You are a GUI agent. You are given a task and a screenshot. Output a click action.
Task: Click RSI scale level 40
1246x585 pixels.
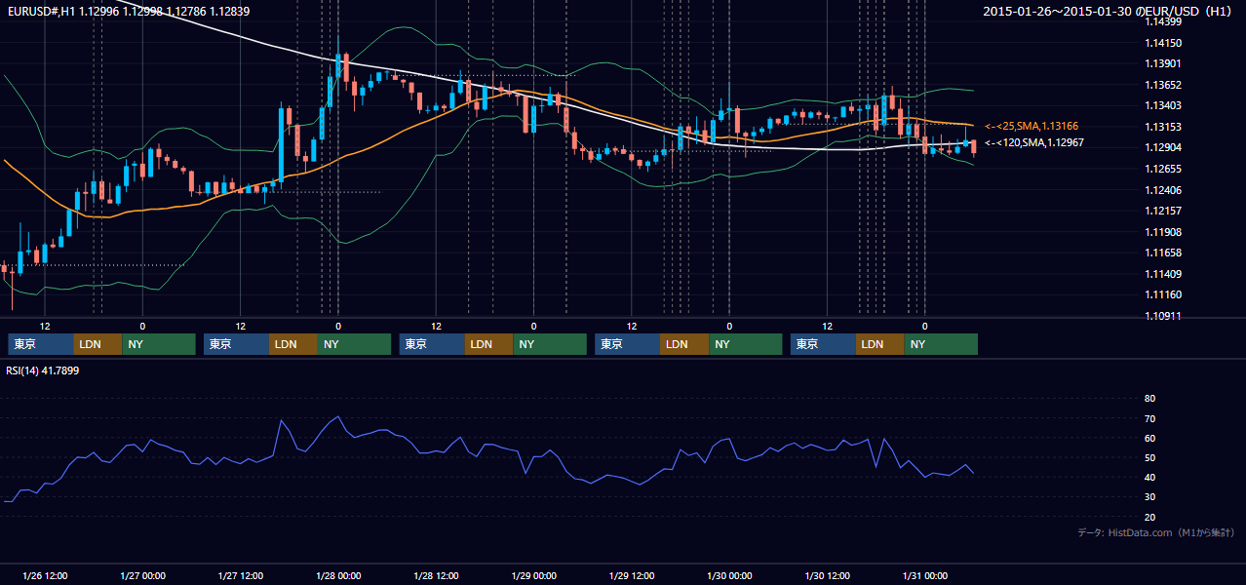click(1149, 477)
